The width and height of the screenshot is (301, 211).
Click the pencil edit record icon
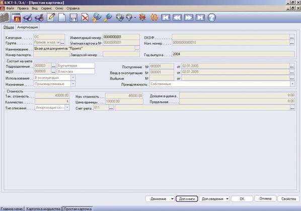point(51,18)
